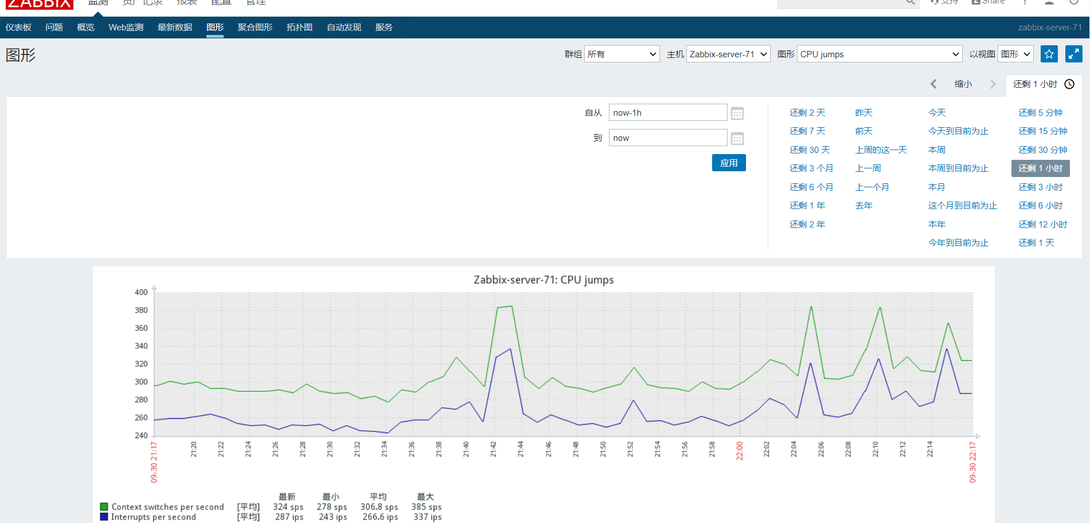Select 还剩 2 天 time range
The width and height of the screenshot is (1090, 523).
point(807,113)
